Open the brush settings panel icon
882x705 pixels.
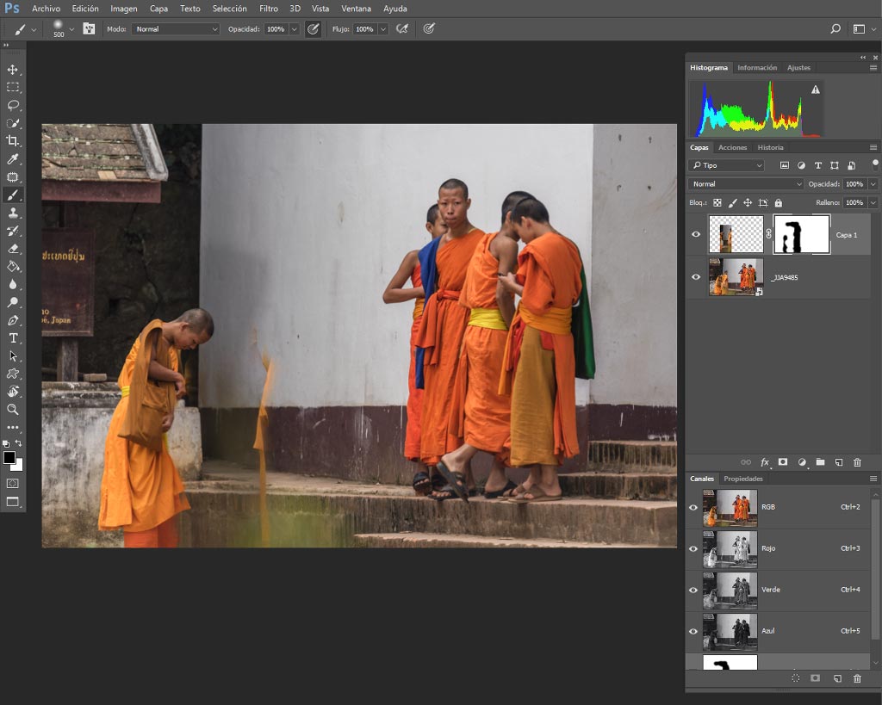point(89,28)
